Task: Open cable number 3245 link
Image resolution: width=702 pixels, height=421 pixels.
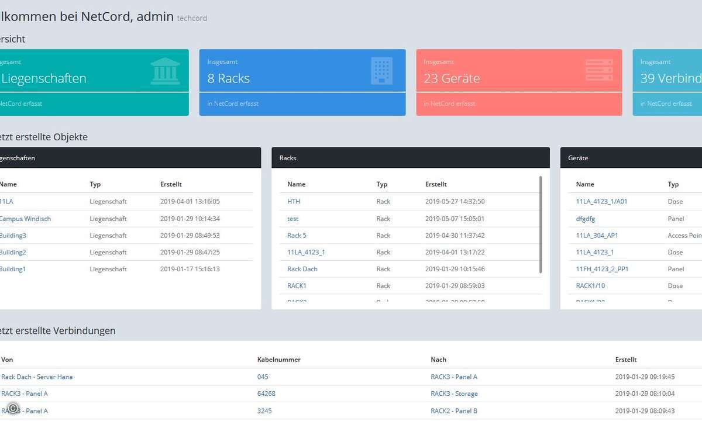Action: tap(264, 410)
